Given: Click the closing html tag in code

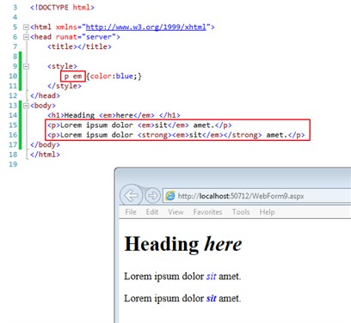Looking at the screenshot, I should 45,155.
